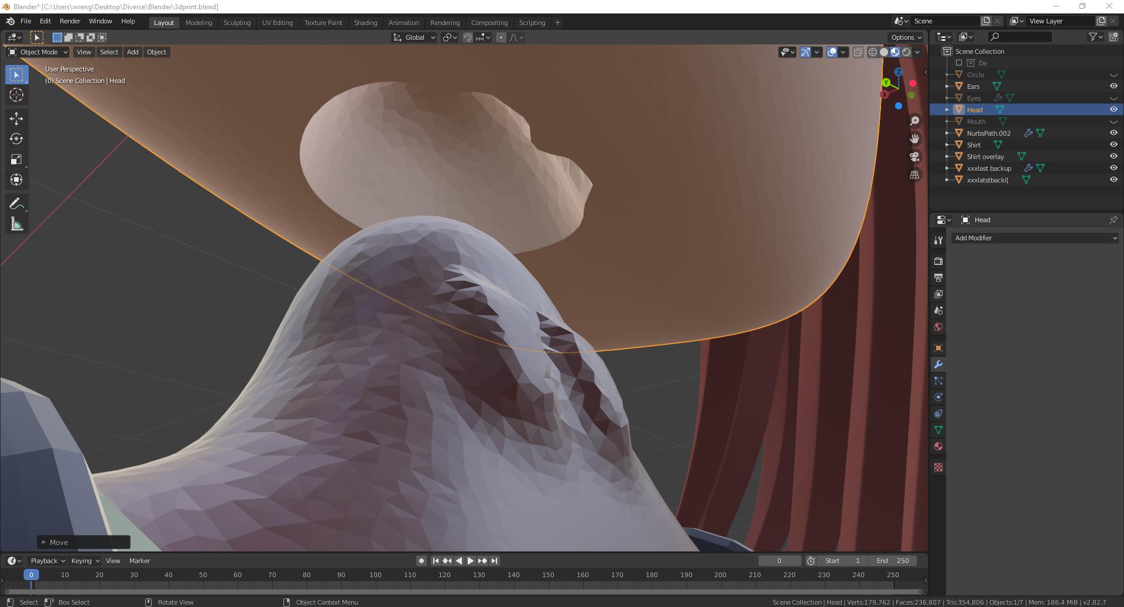Switch perspective/orthographic grid icon
The width and height of the screenshot is (1124, 607).
point(914,174)
